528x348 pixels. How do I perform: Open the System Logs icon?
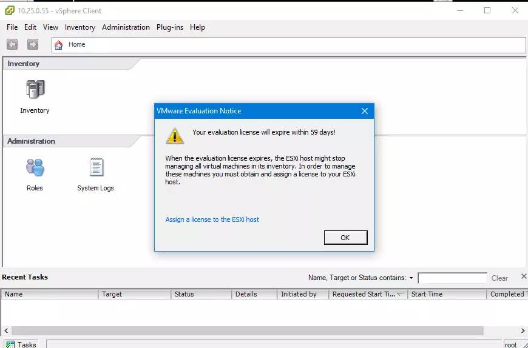[x=96, y=167]
